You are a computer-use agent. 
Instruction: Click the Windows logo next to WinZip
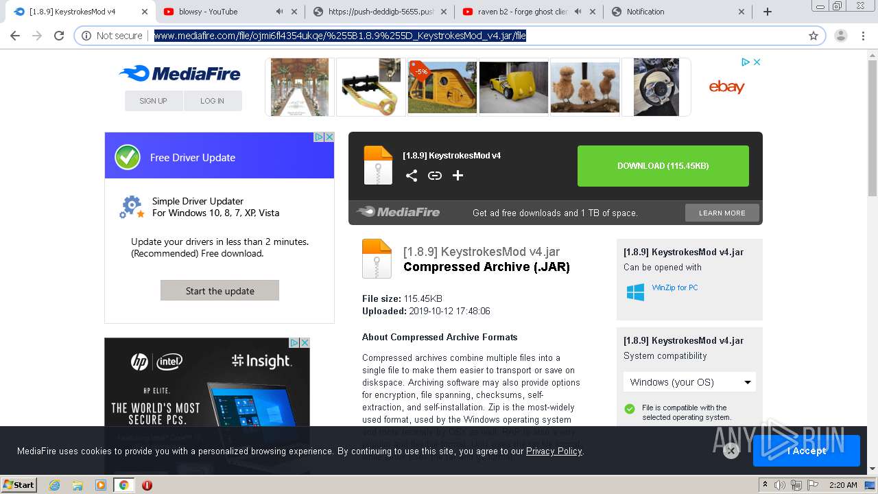point(636,292)
